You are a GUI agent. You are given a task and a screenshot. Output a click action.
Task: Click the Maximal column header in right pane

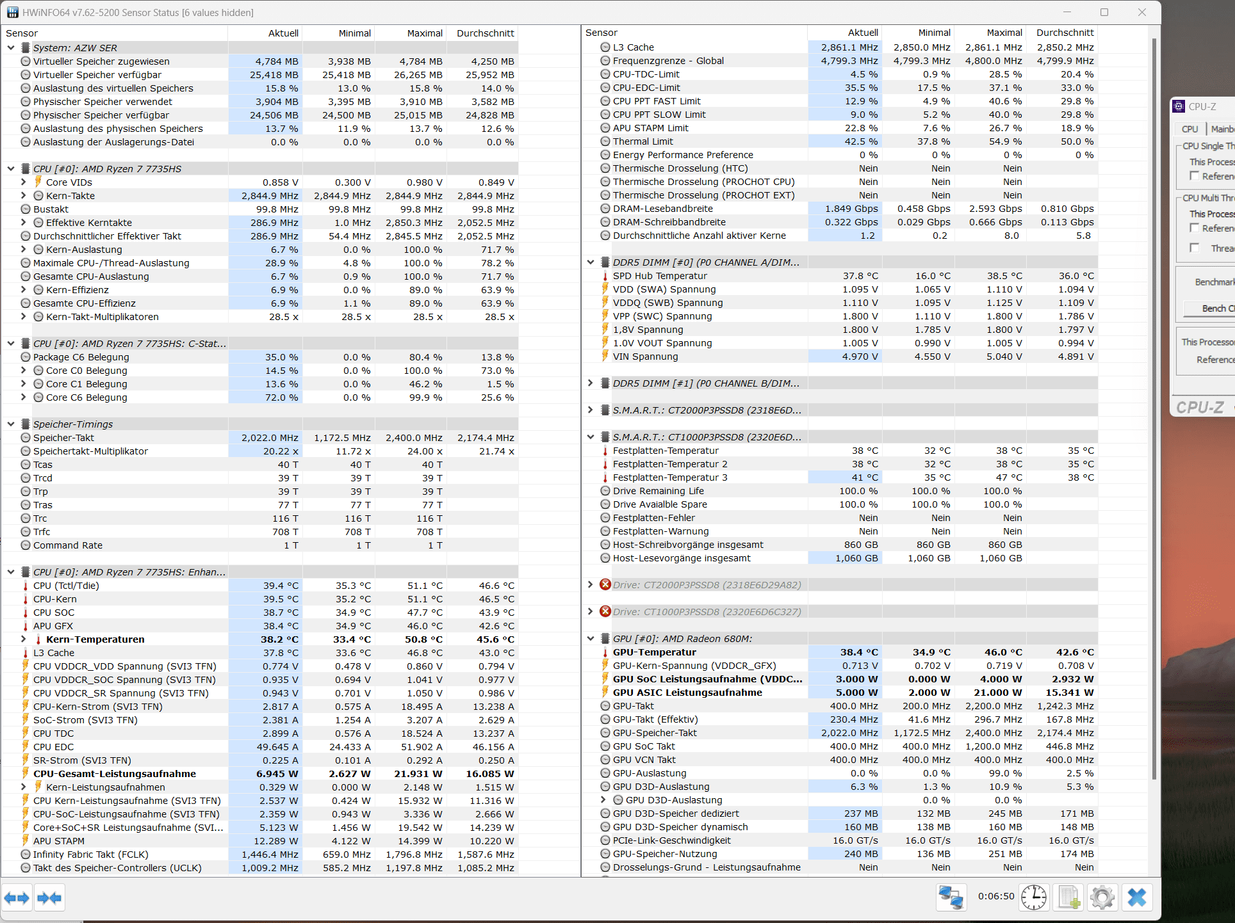coord(990,33)
